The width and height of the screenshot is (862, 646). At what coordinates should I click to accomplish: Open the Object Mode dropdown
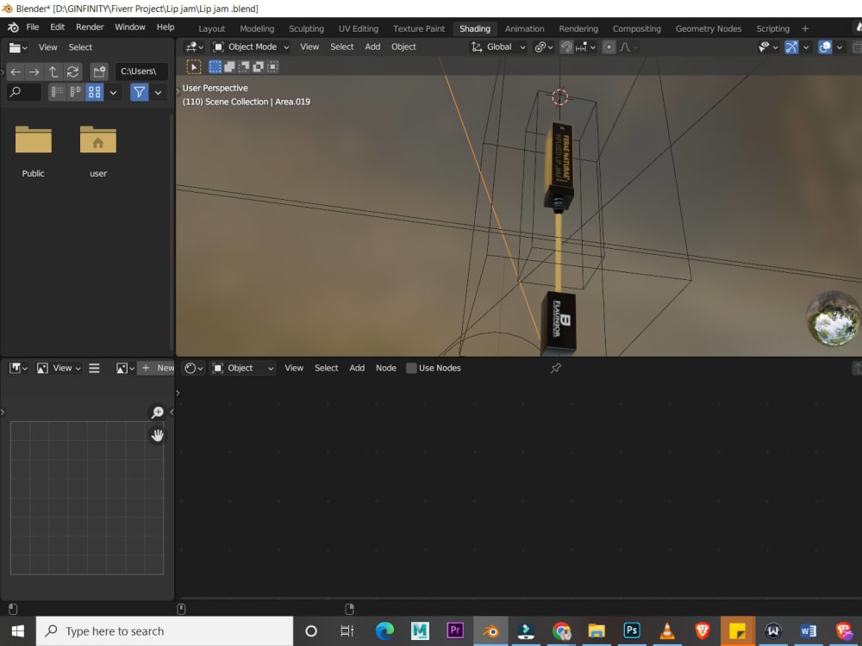pyautogui.click(x=251, y=47)
